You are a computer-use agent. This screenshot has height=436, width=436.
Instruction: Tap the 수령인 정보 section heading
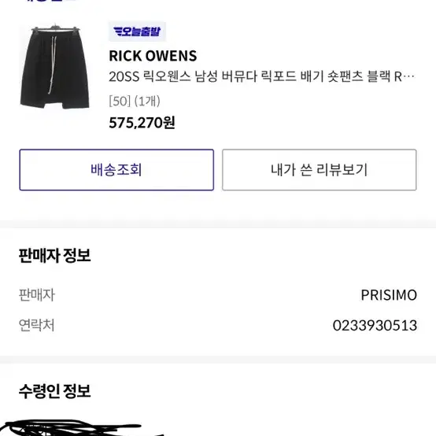pos(55,390)
